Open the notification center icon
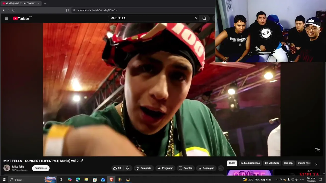The image size is (326, 183). (320, 179)
